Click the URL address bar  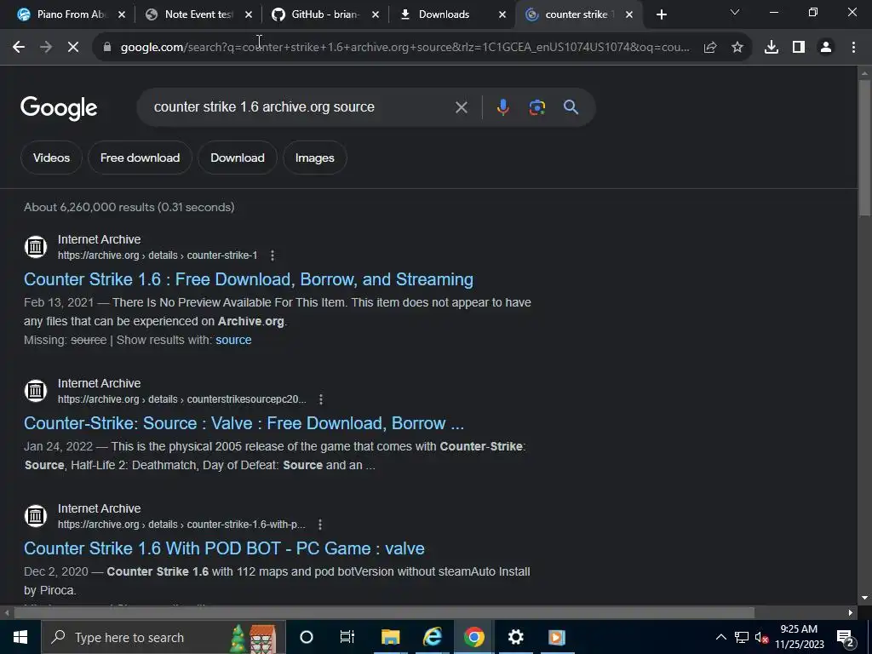(x=404, y=48)
